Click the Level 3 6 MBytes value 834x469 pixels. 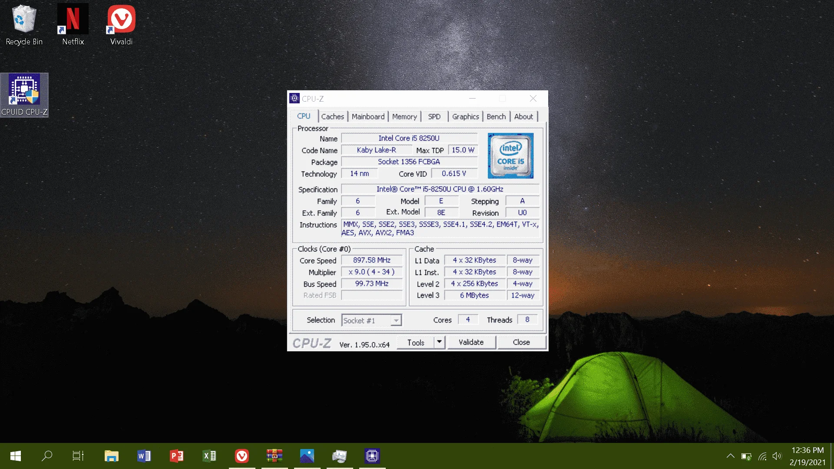[x=474, y=295]
